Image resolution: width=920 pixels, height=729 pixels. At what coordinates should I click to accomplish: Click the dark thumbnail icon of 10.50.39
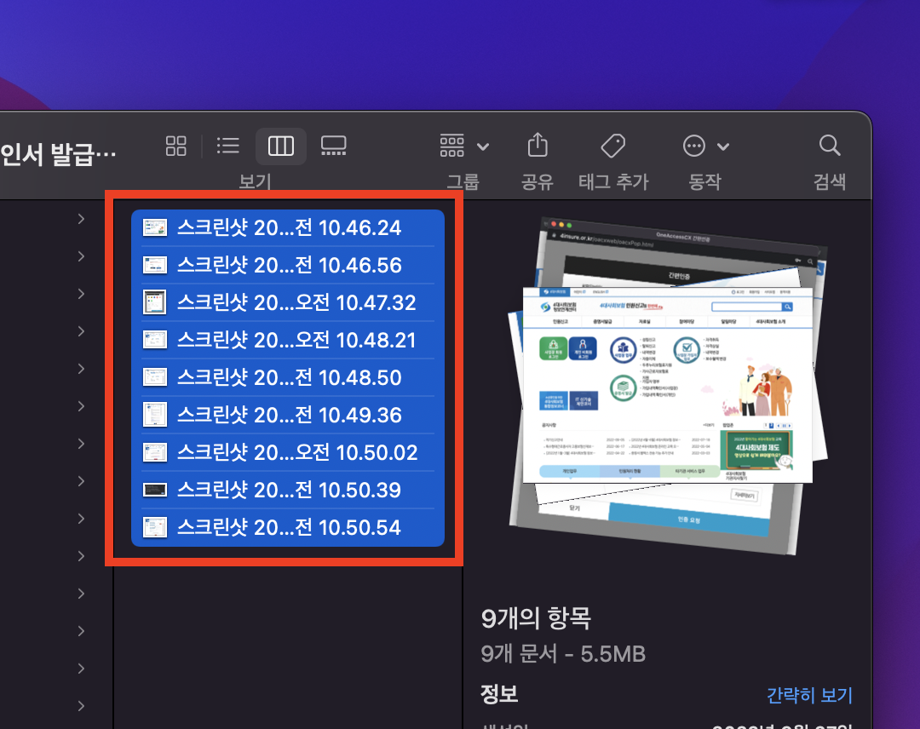(155, 491)
